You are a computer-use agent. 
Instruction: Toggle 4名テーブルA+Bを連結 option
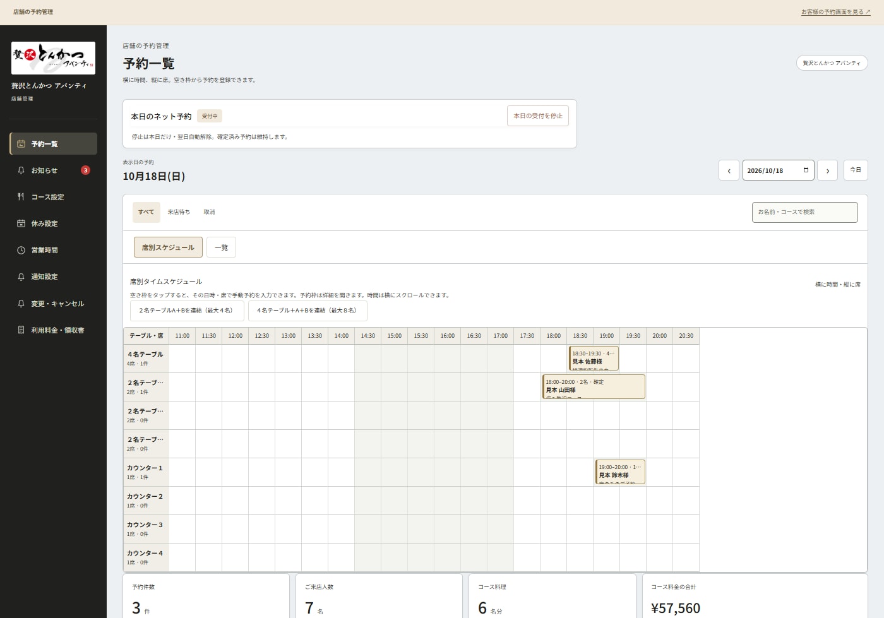click(x=308, y=311)
